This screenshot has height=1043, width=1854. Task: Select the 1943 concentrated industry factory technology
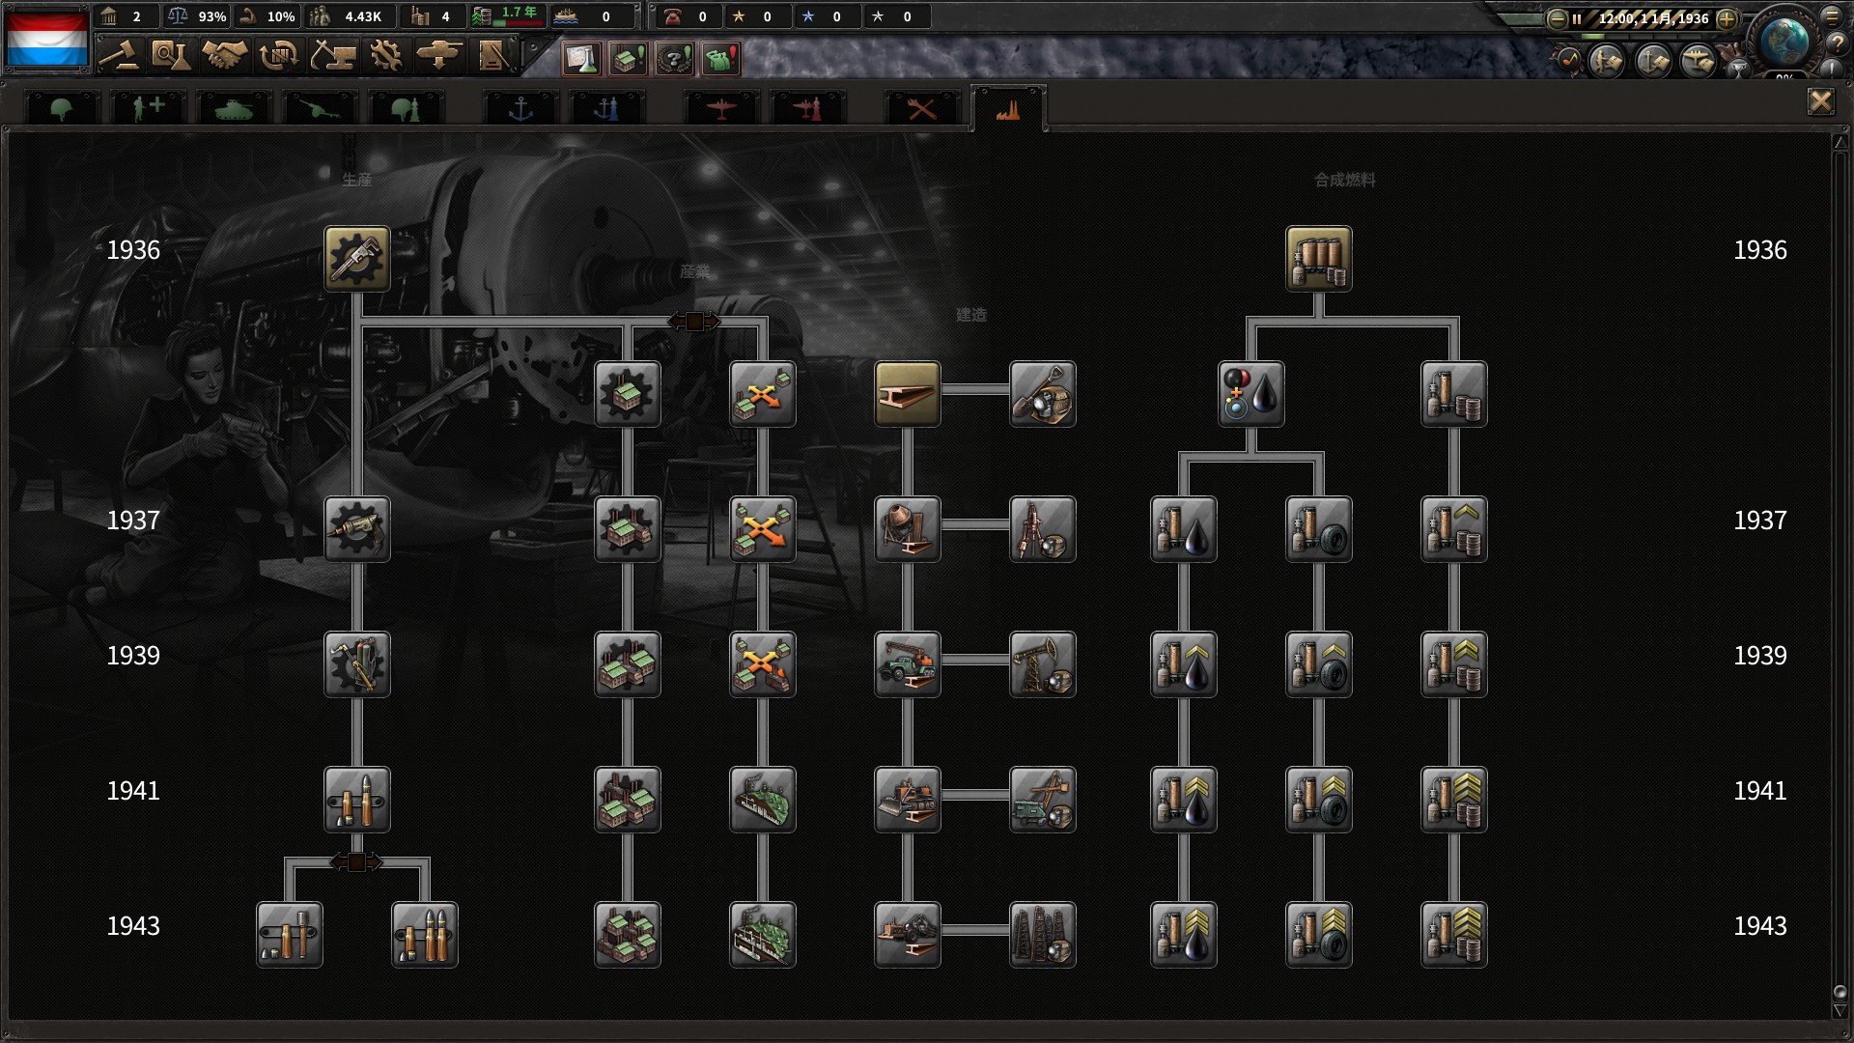click(628, 935)
